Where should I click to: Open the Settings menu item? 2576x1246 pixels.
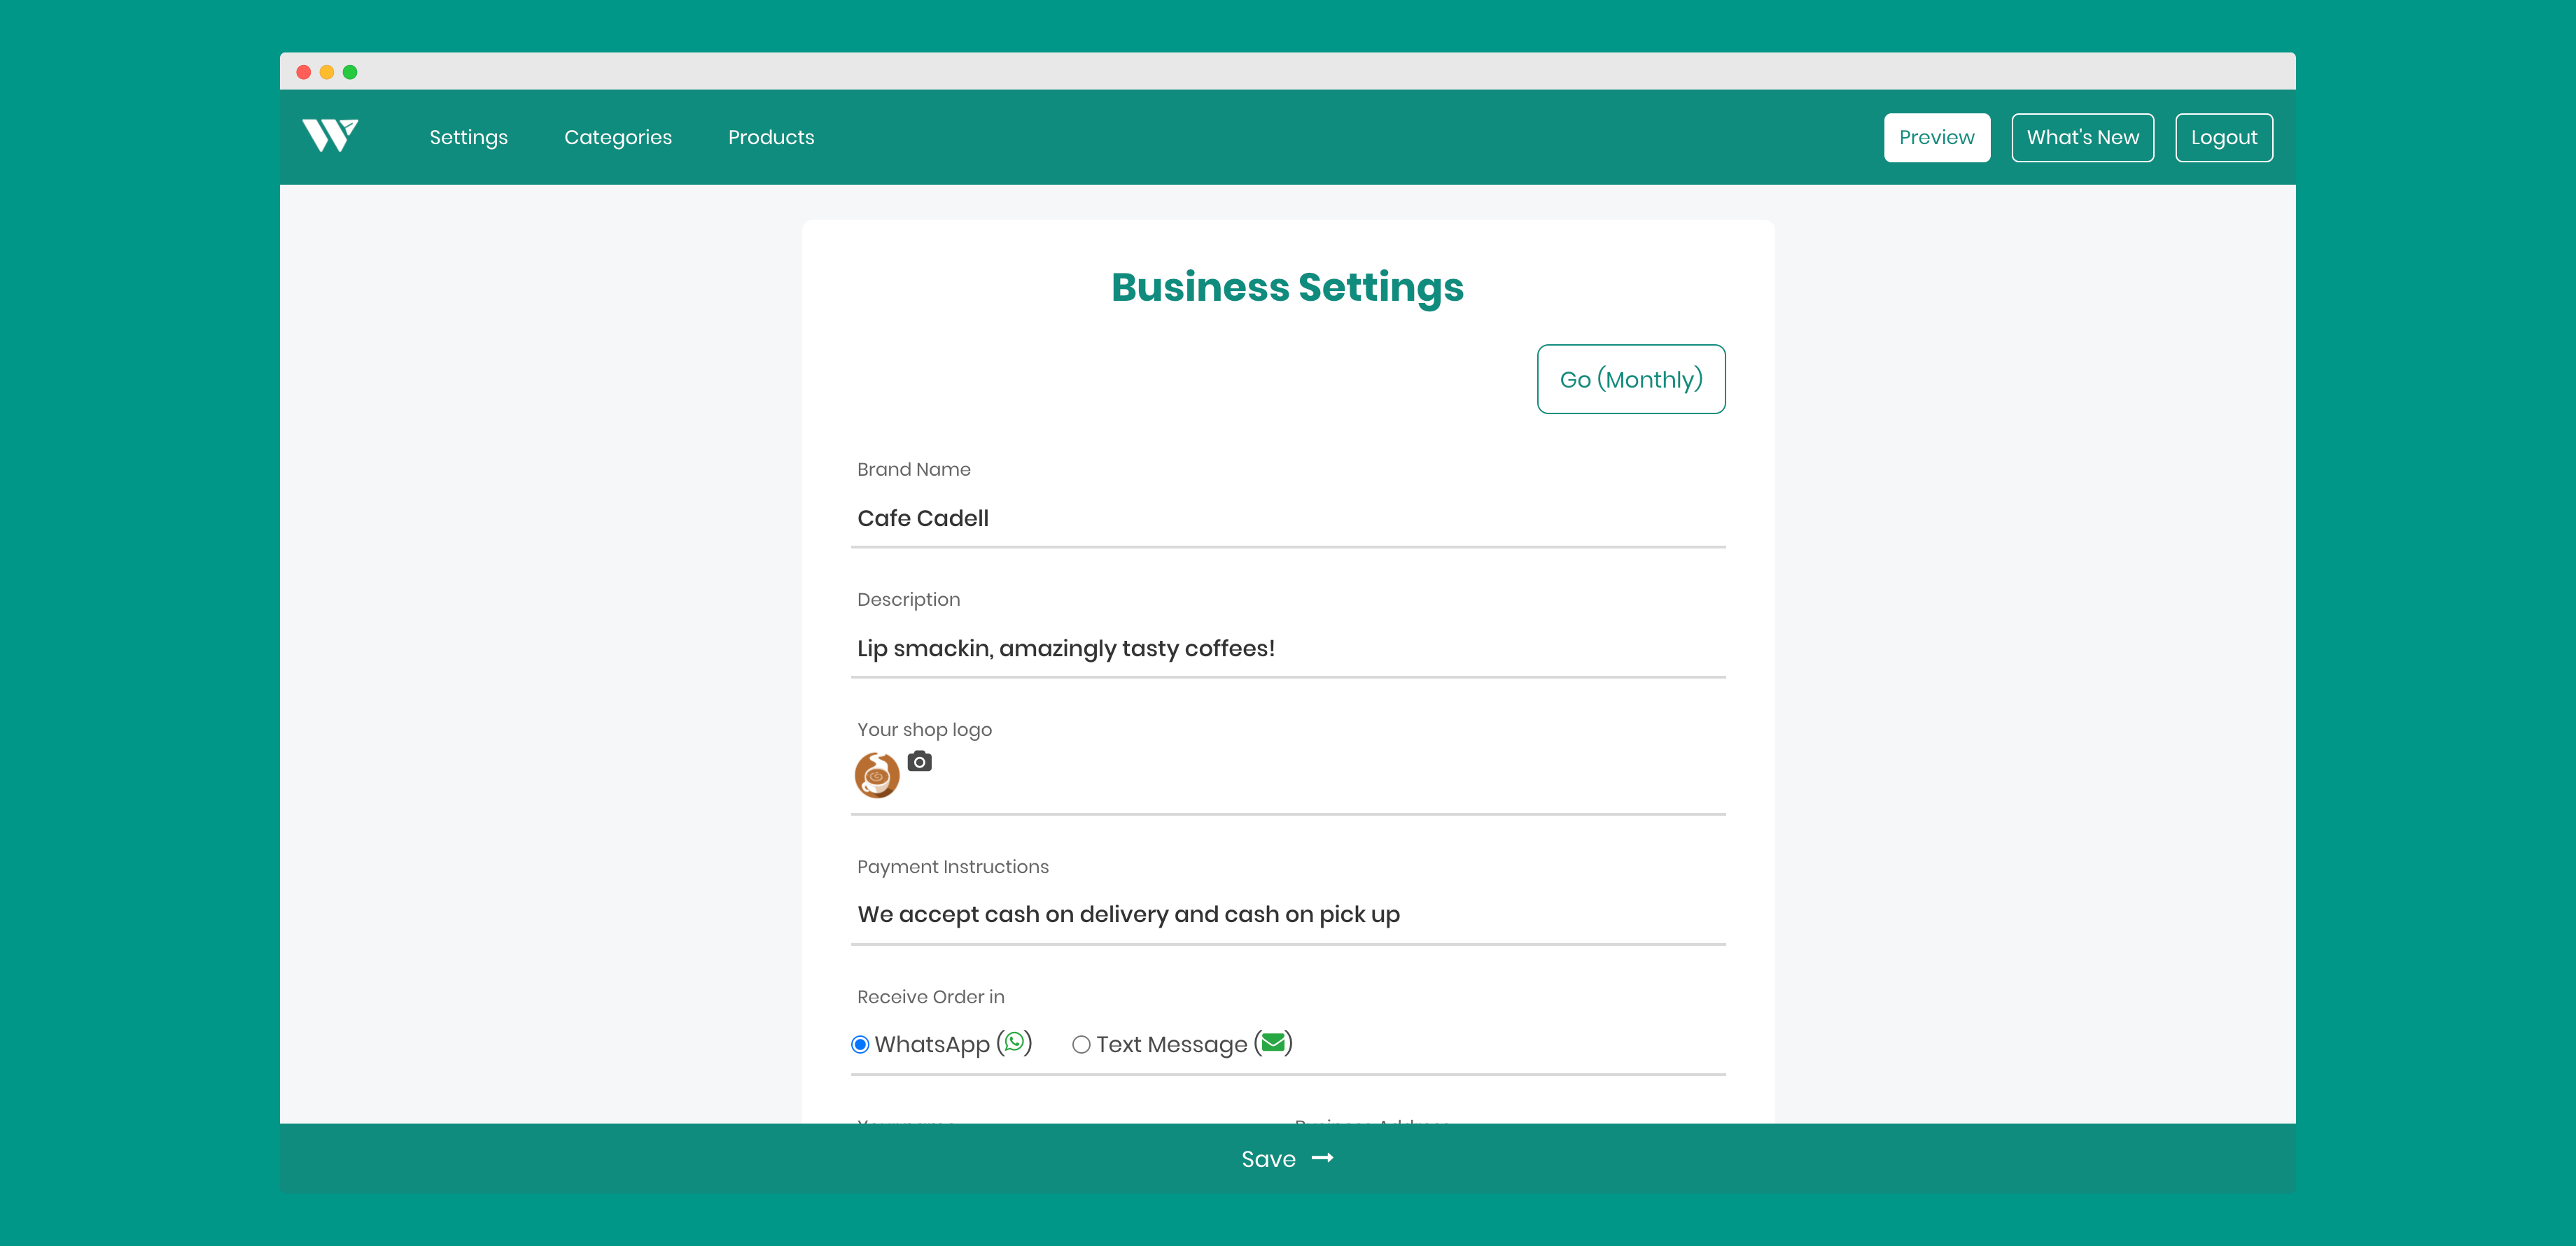coord(468,137)
